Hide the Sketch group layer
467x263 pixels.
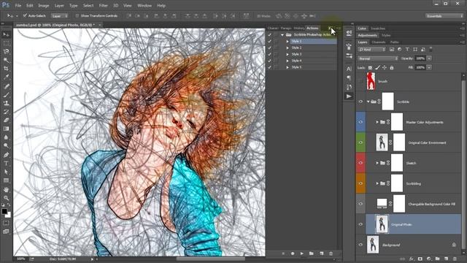click(x=360, y=163)
